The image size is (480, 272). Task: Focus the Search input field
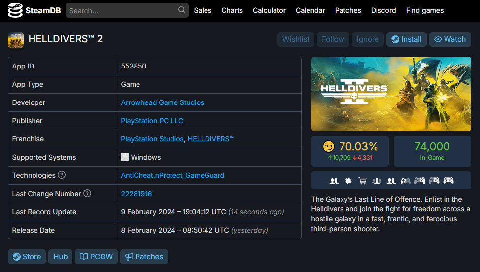point(127,10)
